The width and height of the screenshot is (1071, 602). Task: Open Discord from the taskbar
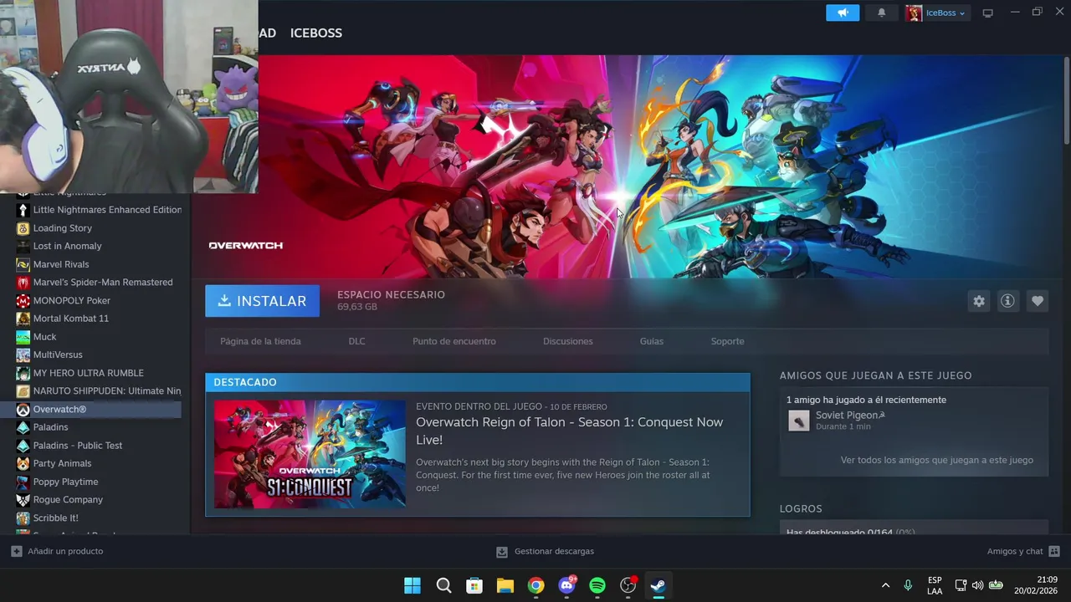566,585
